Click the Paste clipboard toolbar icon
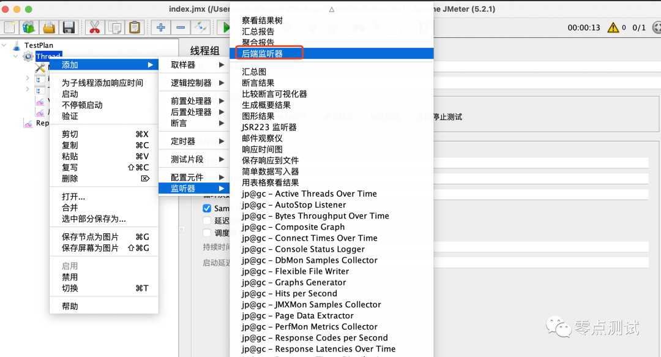Screen dimensions: 661x357 click(x=134, y=28)
